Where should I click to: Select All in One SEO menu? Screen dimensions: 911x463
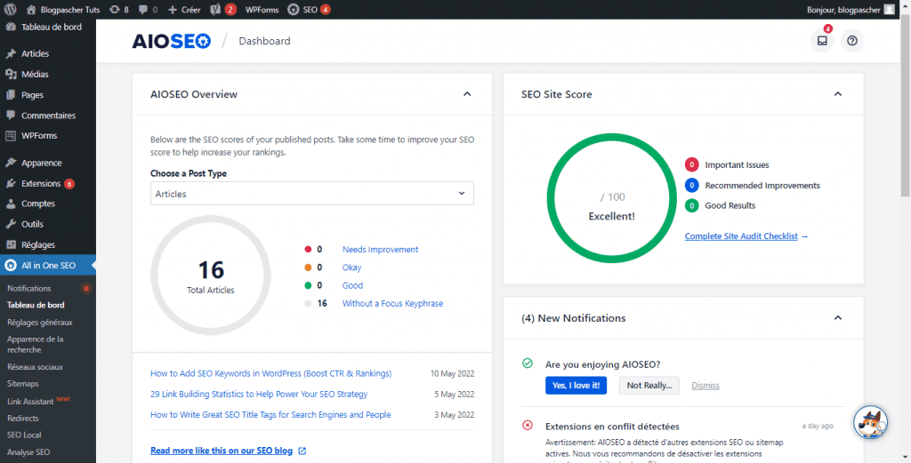[x=48, y=265]
